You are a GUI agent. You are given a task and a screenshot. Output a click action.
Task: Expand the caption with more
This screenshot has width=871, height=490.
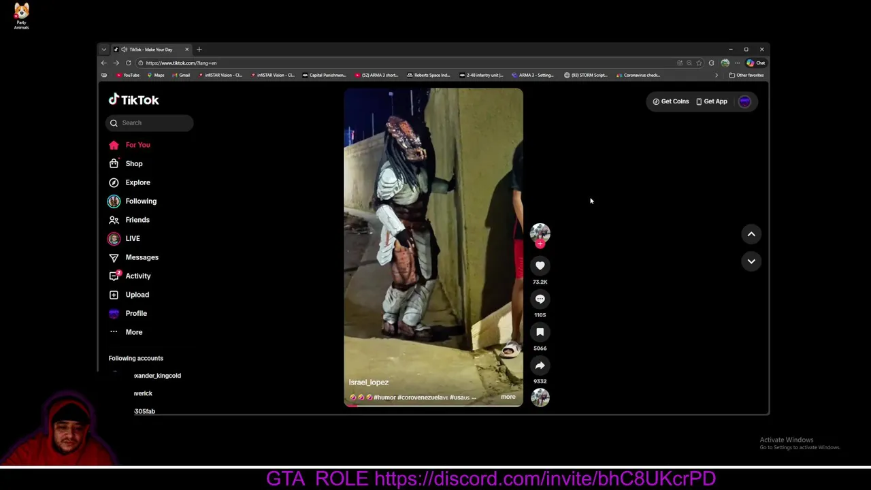(508, 397)
